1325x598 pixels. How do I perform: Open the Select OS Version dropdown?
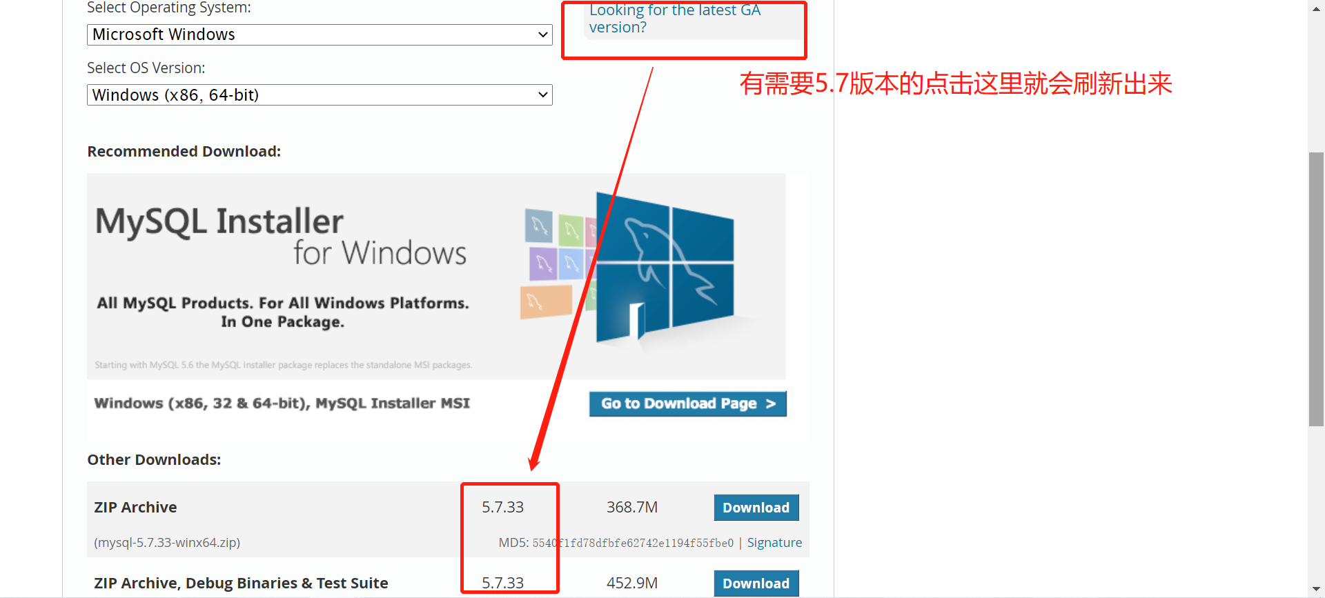(x=320, y=94)
